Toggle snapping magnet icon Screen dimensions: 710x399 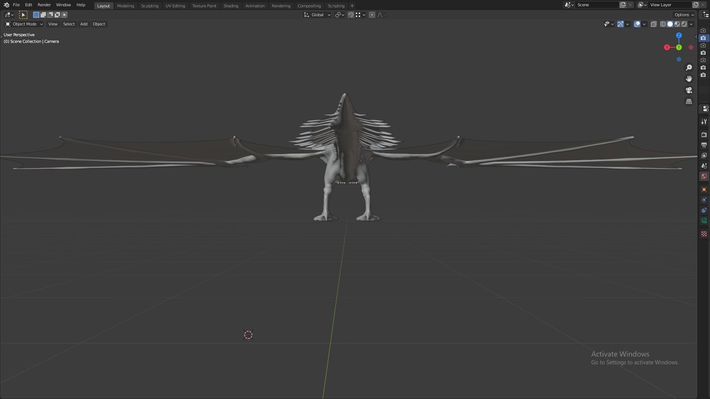pos(351,15)
